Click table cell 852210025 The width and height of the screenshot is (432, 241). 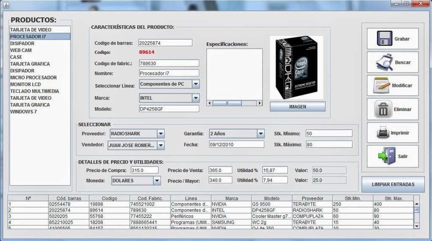(68, 222)
